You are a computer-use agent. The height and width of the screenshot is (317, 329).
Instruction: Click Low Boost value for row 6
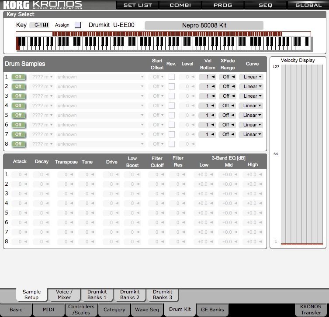[132, 222]
